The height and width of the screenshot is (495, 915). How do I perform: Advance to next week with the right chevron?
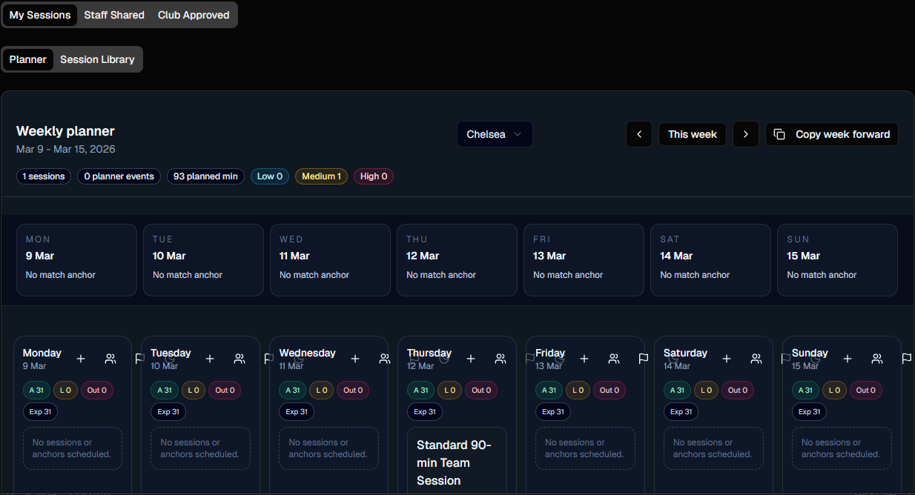(x=746, y=134)
